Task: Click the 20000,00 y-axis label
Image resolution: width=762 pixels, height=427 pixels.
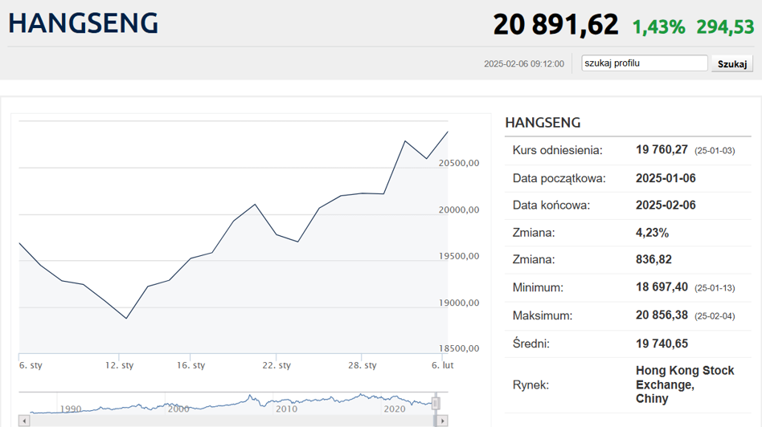Action: pyautogui.click(x=459, y=209)
